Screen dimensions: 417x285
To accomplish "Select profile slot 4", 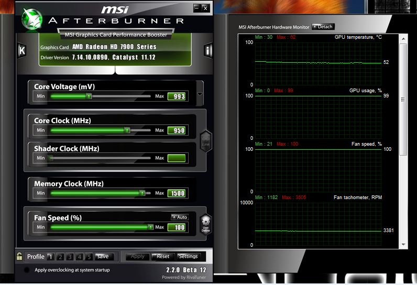I will pos(80,257).
